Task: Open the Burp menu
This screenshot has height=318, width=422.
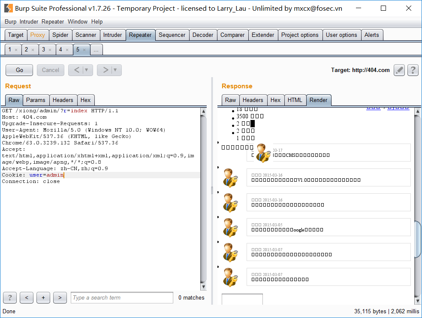Action: click(10, 21)
